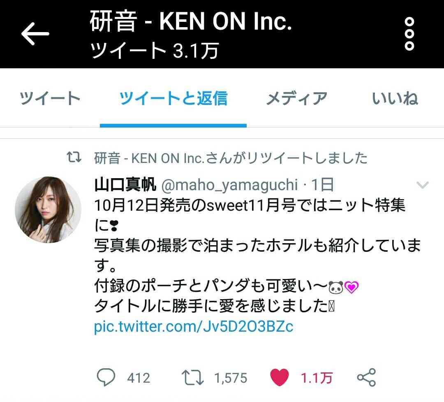This screenshot has width=444, height=402.
Task: Click the @maho_yamaguchi handle
Action: coord(229,185)
